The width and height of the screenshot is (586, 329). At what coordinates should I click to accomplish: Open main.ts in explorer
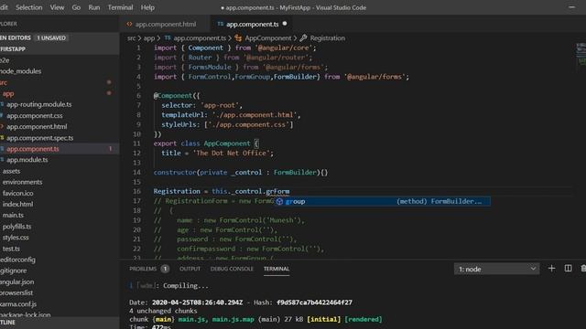(13, 216)
